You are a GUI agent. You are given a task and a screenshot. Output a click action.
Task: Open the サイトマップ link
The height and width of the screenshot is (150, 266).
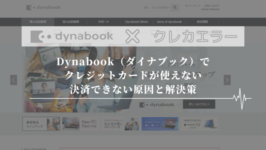192,6
